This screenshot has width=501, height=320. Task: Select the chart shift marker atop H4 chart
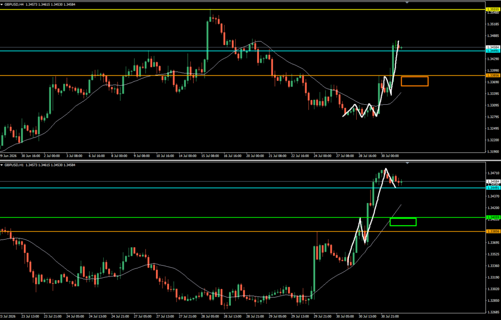tap(407, 2)
